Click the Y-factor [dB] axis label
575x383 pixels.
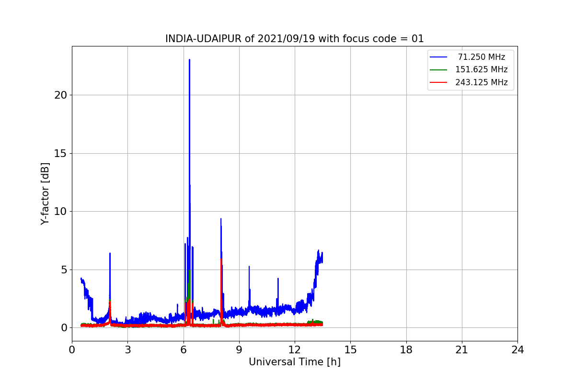pyautogui.click(x=45, y=193)
